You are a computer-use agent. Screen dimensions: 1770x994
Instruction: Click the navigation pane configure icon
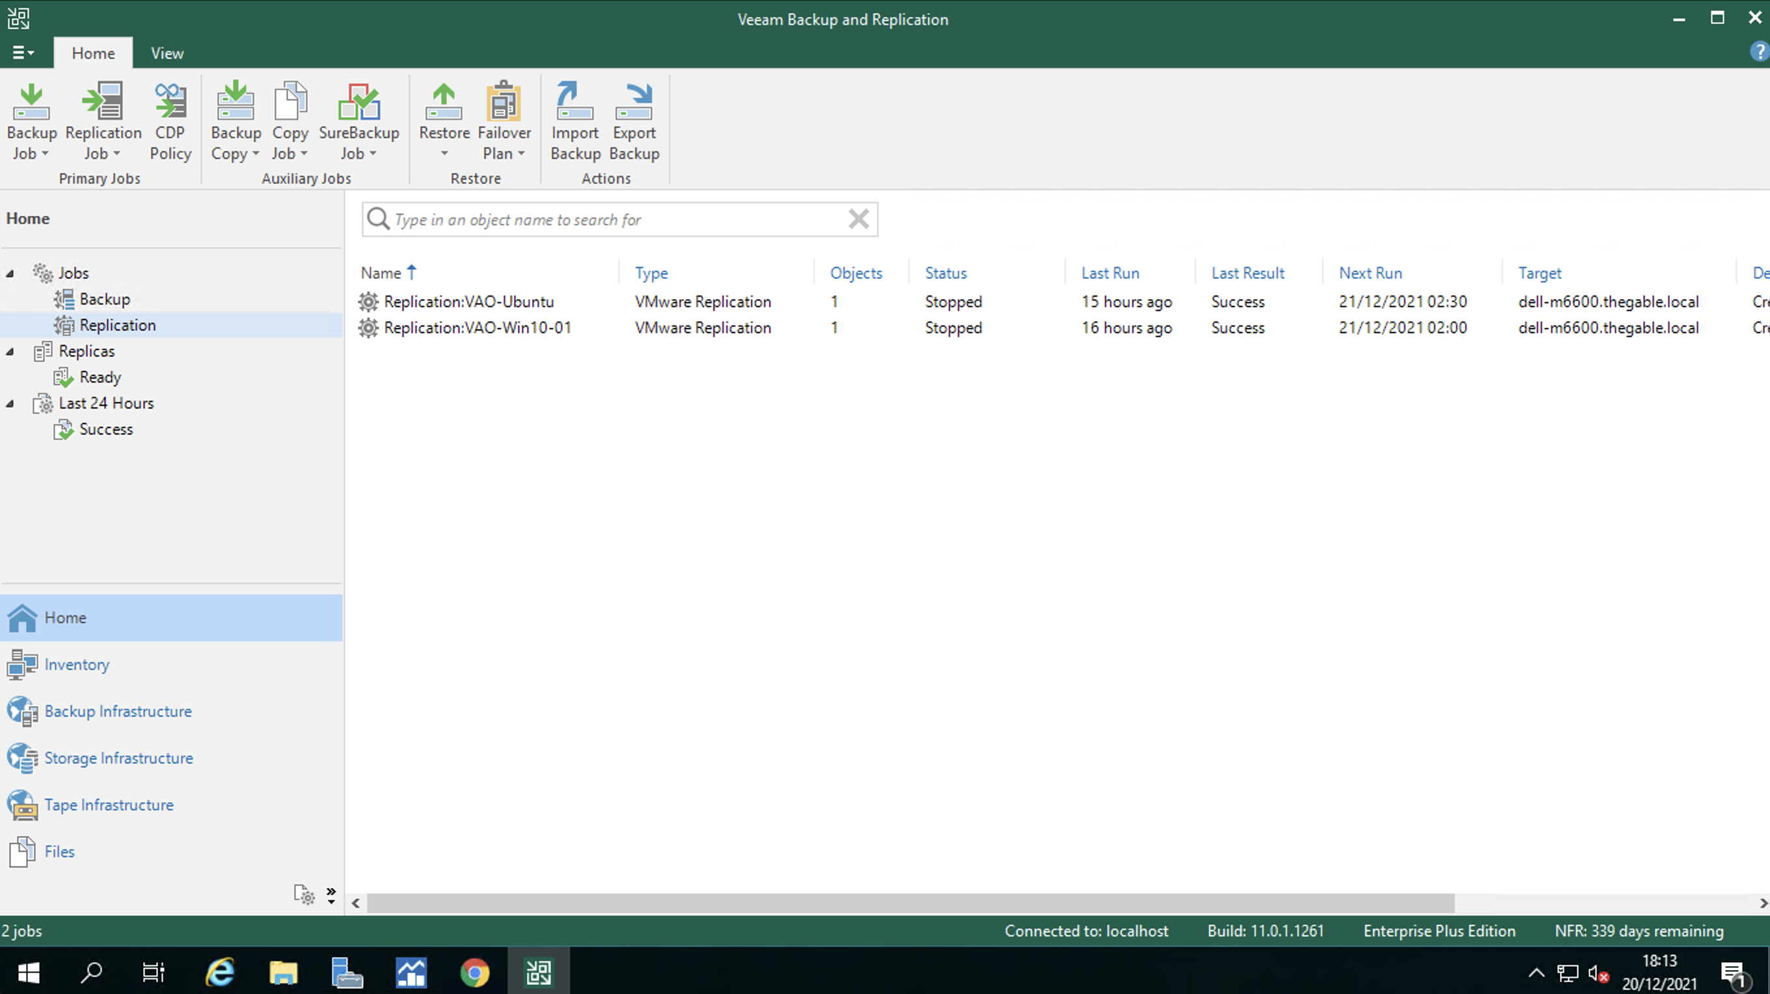(305, 894)
